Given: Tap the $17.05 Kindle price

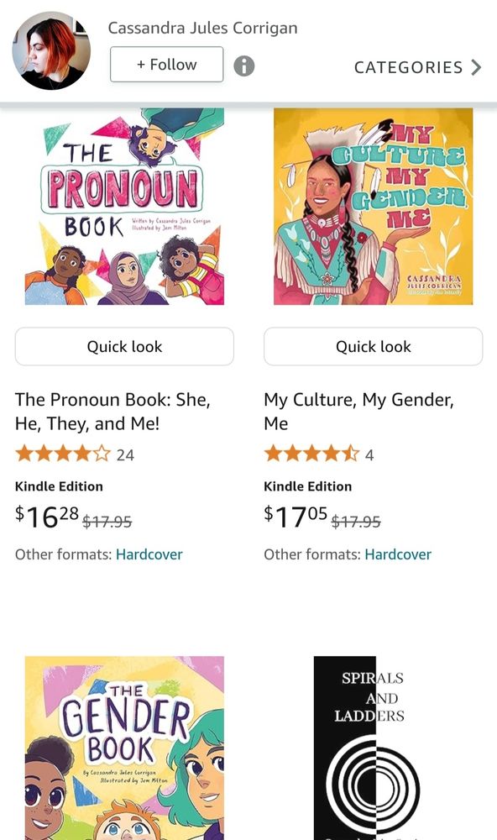Looking at the screenshot, I should point(296,517).
